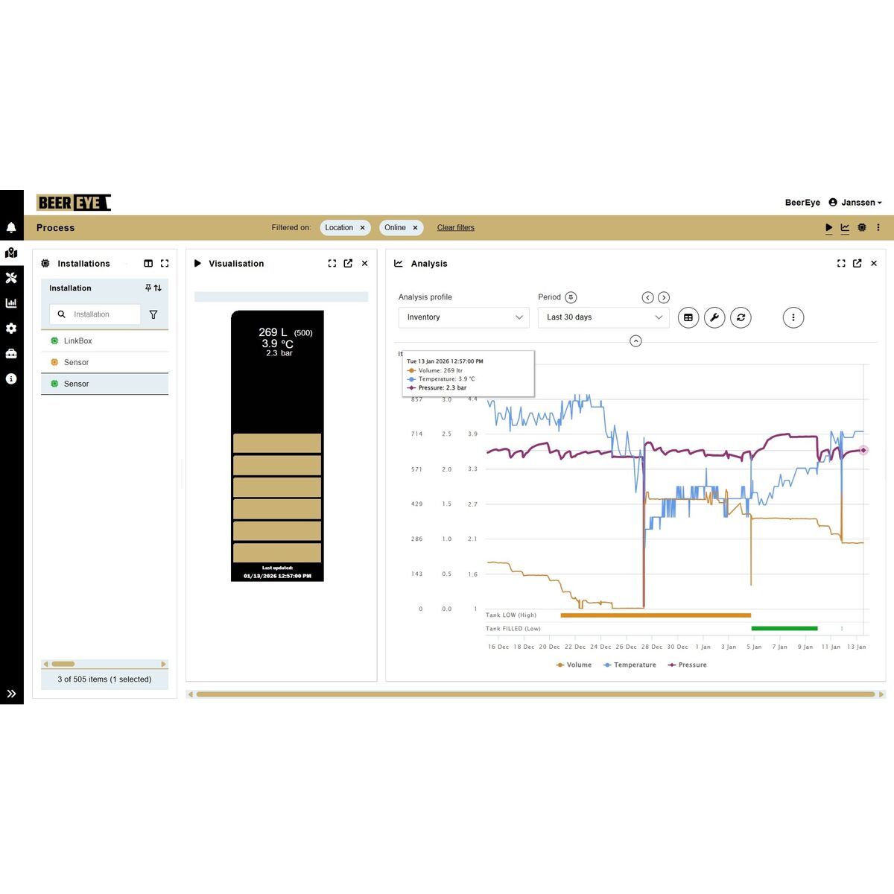Viewport: 894px width, 894px height.
Task: Open the Janssen user account menu
Action: [855, 203]
